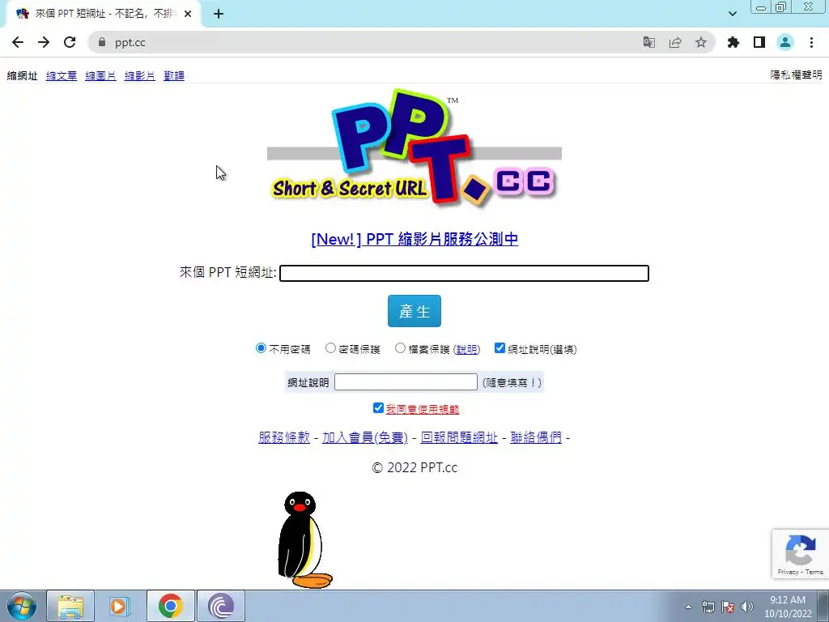The width and height of the screenshot is (829, 622).
Task: Open the purple swirl taskbar app
Action: (221, 606)
